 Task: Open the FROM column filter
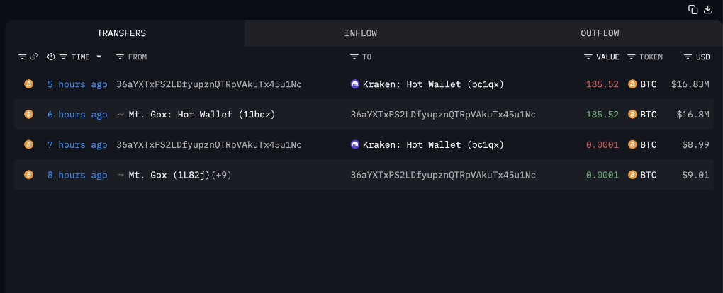click(x=120, y=57)
